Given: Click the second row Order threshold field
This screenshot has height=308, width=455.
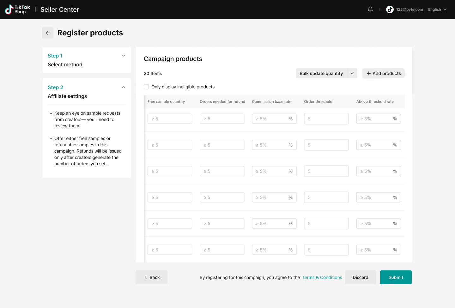Looking at the screenshot, I should click(326, 145).
